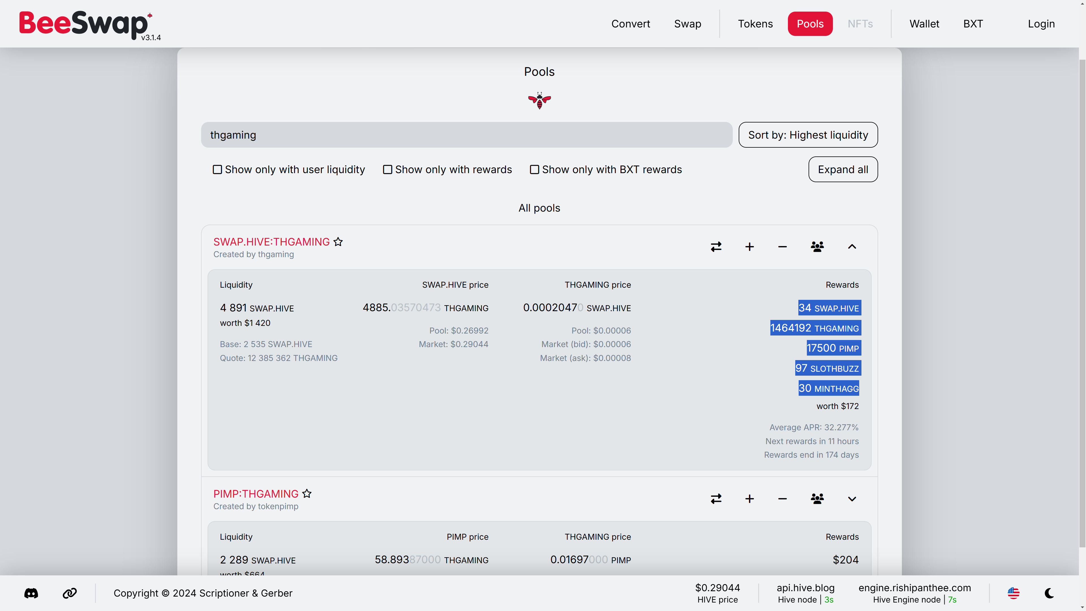
Task: Go to the Tokens tab
Action: [755, 23]
